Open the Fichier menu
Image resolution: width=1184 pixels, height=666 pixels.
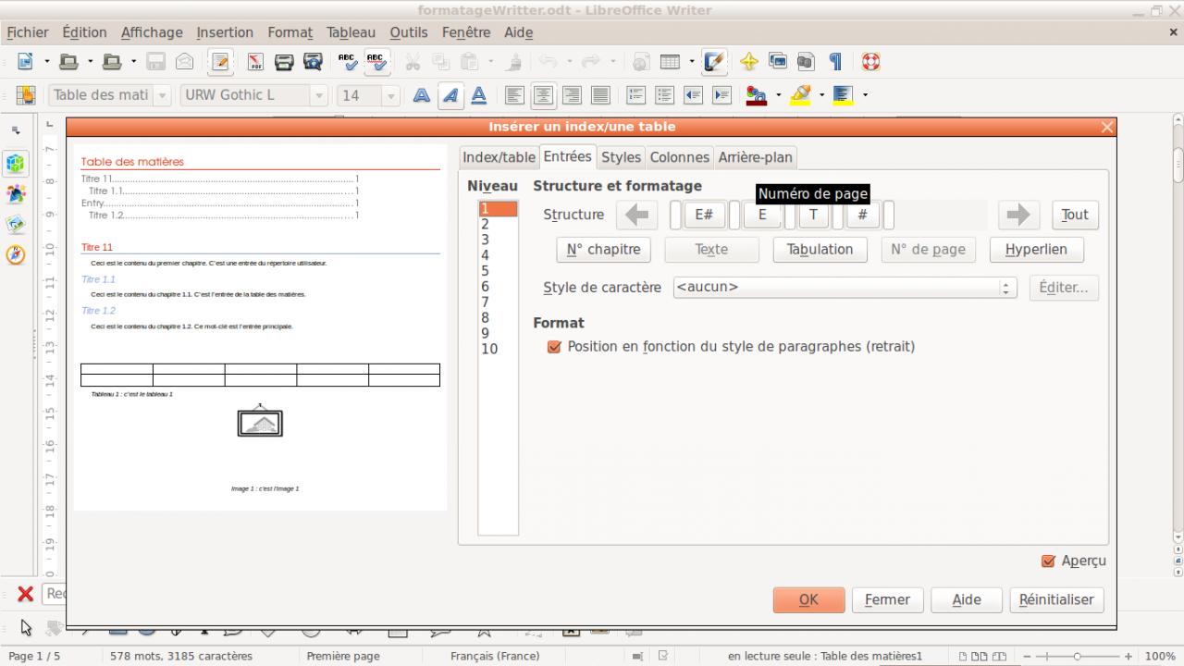pos(28,32)
